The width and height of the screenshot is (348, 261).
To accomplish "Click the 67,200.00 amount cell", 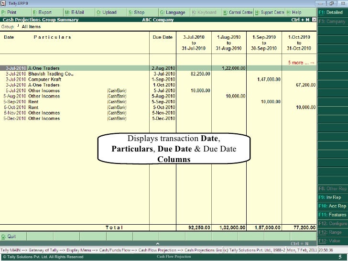I will (305, 85).
